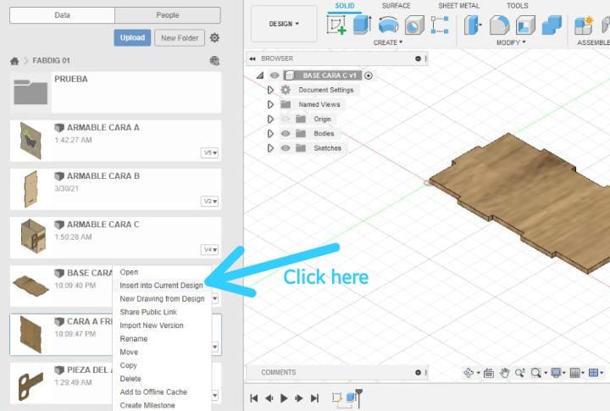
Task: Select the Extrude tool
Action: click(362, 25)
